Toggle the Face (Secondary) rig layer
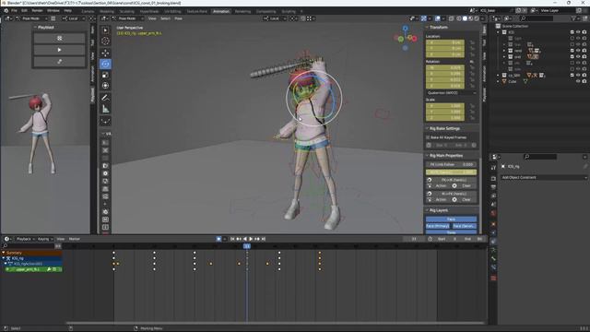The height and width of the screenshot is (332, 590). (465, 226)
